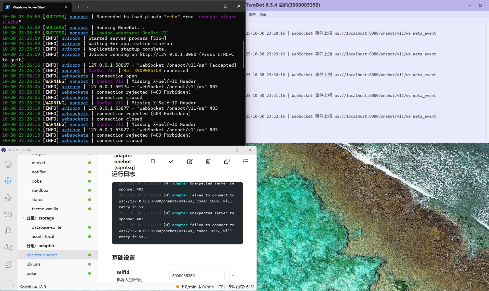The width and height of the screenshot is (489, 291).
Task: Open the dashboard gauge icon in Koishi sidebar
Action: coord(8,164)
